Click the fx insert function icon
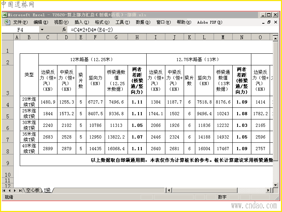The width and height of the screenshot is (282, 212). [x=64, y=30]
